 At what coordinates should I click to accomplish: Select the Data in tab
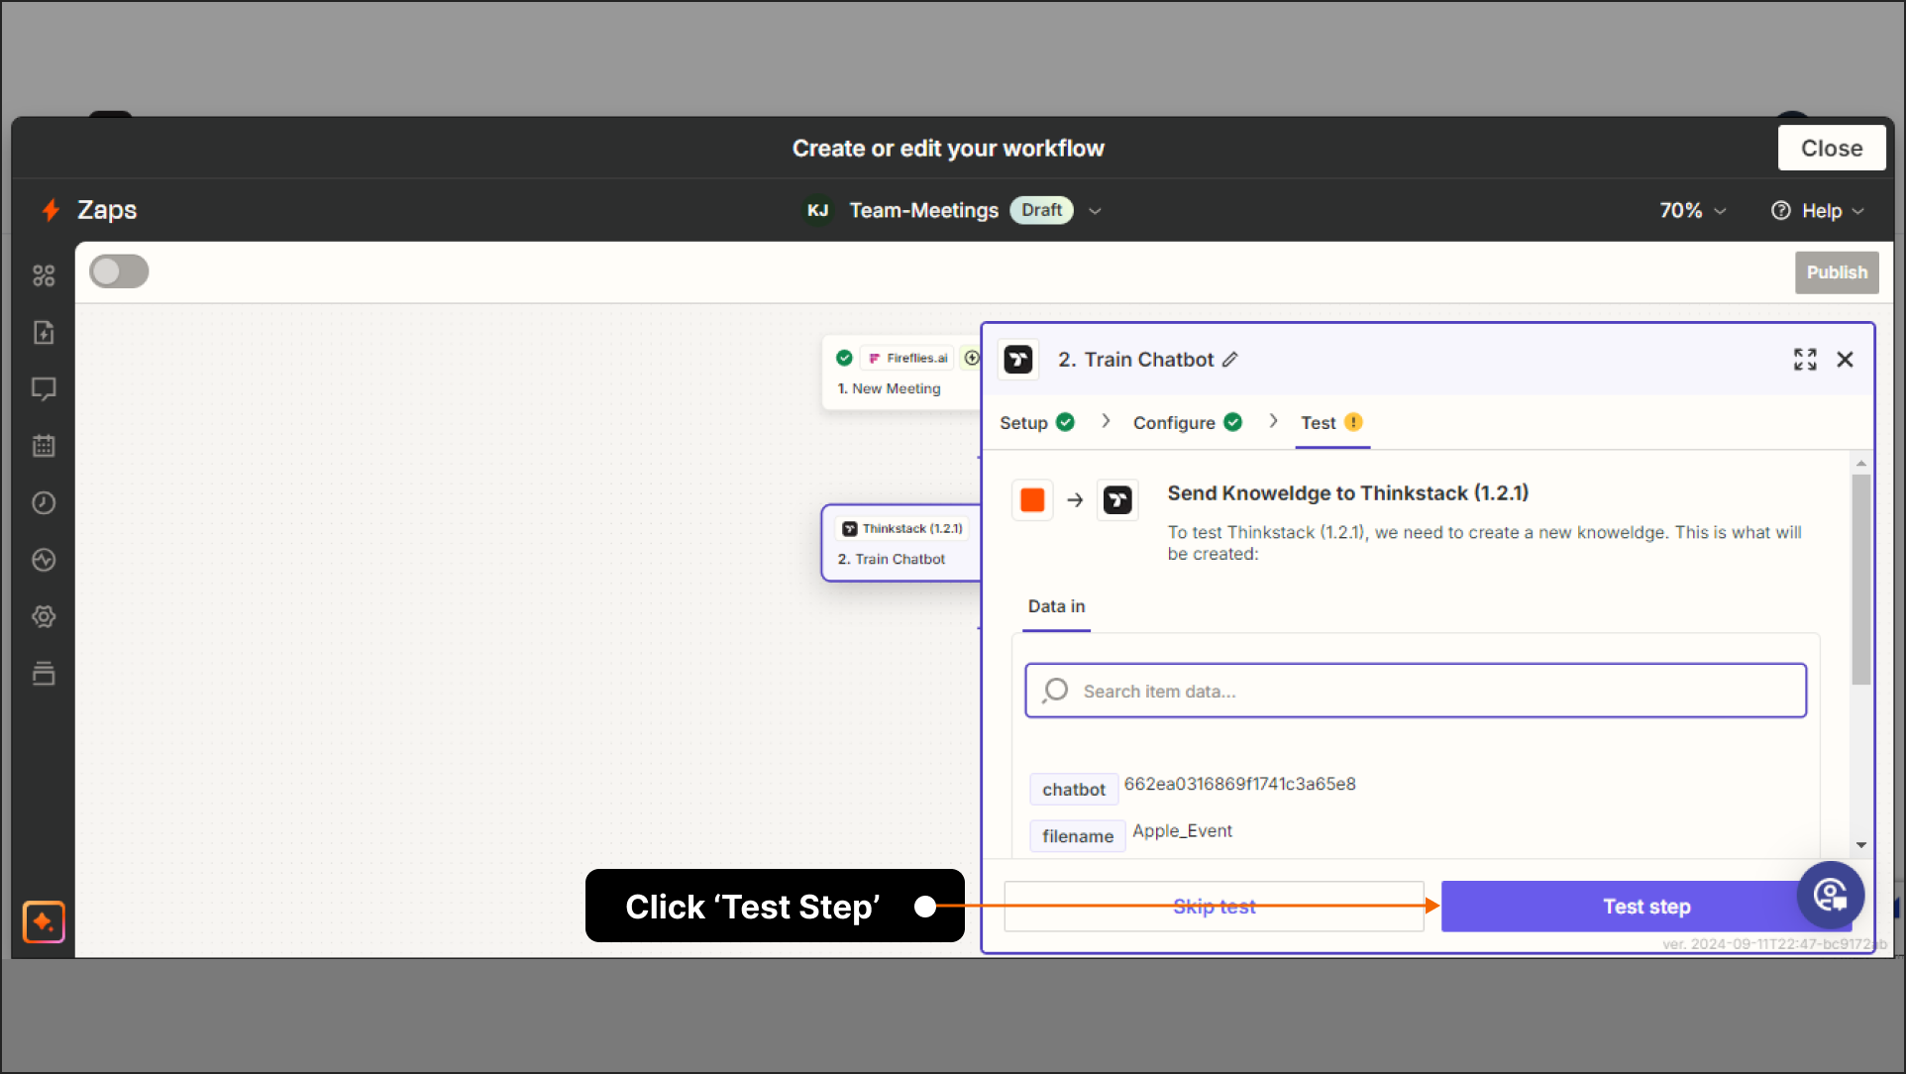click(x=1056, y=606)
